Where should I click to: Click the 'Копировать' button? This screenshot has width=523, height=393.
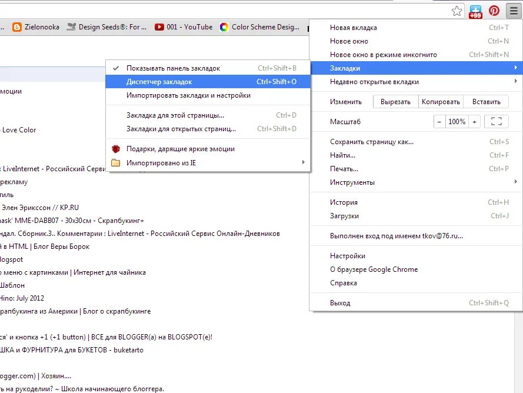click(x=441, y=102)
